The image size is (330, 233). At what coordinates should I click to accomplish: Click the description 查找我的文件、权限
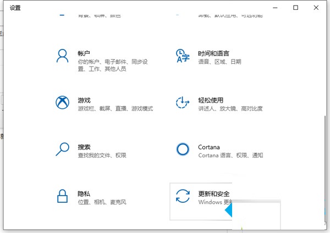102,155
